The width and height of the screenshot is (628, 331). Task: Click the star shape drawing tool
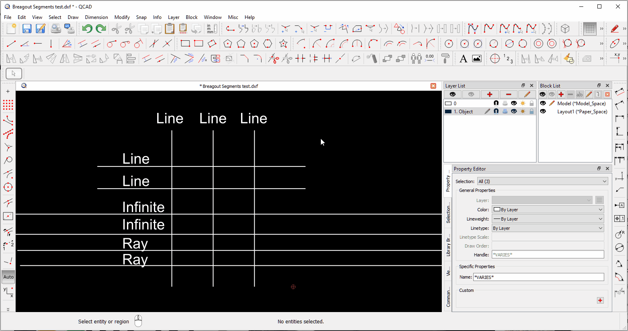(283, 44)
